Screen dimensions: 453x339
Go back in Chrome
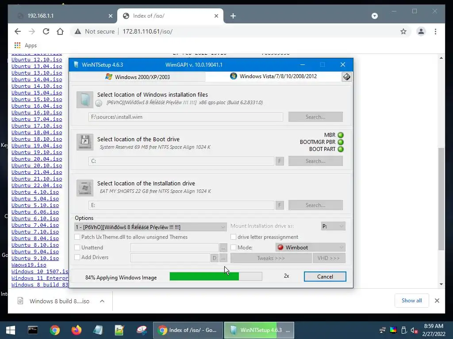pos(18,31)
